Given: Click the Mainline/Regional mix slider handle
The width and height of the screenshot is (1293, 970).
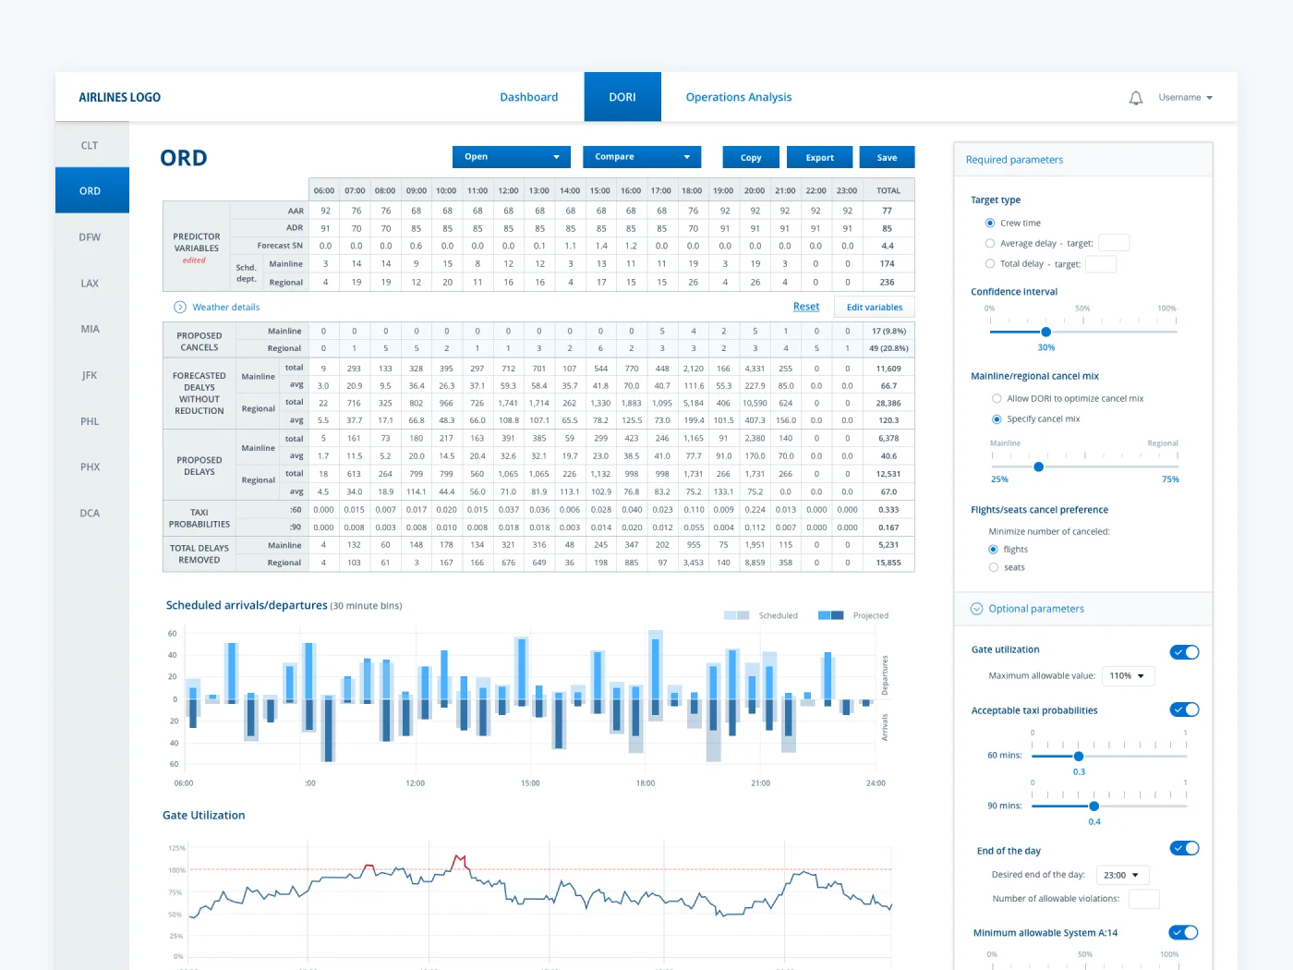Looking at the screenshot, I should click(1038, 467).
